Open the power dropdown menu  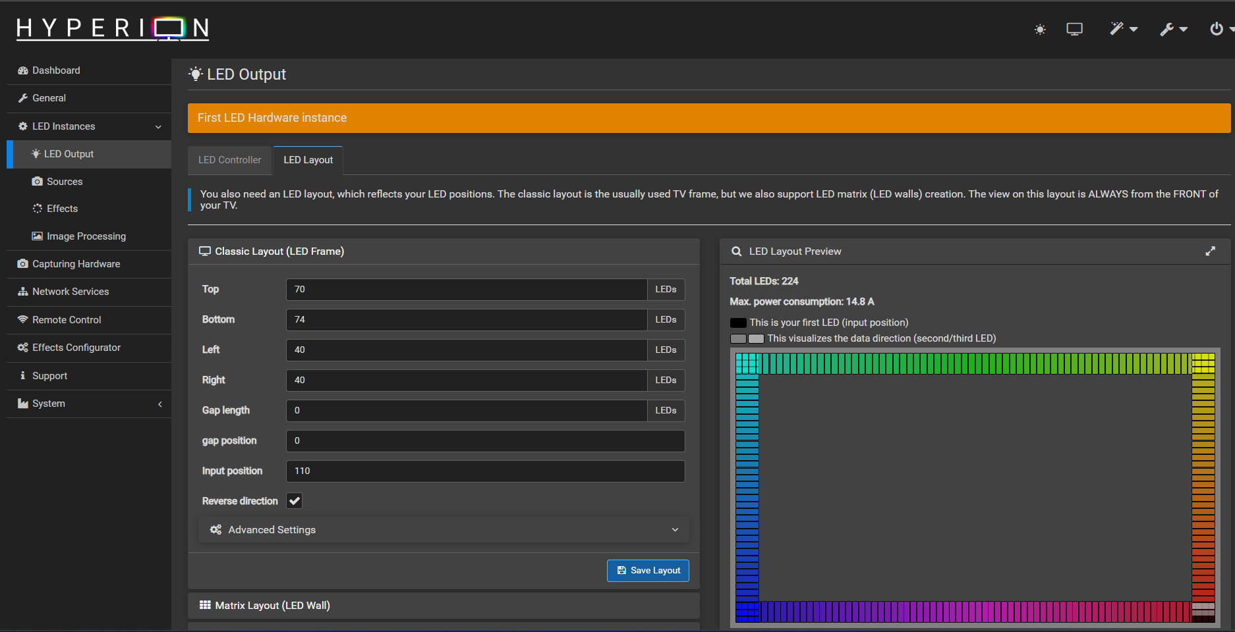[1221, 29]
